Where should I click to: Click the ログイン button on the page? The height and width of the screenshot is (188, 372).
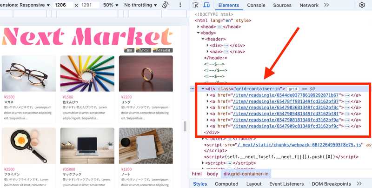[x=144, y=50]
